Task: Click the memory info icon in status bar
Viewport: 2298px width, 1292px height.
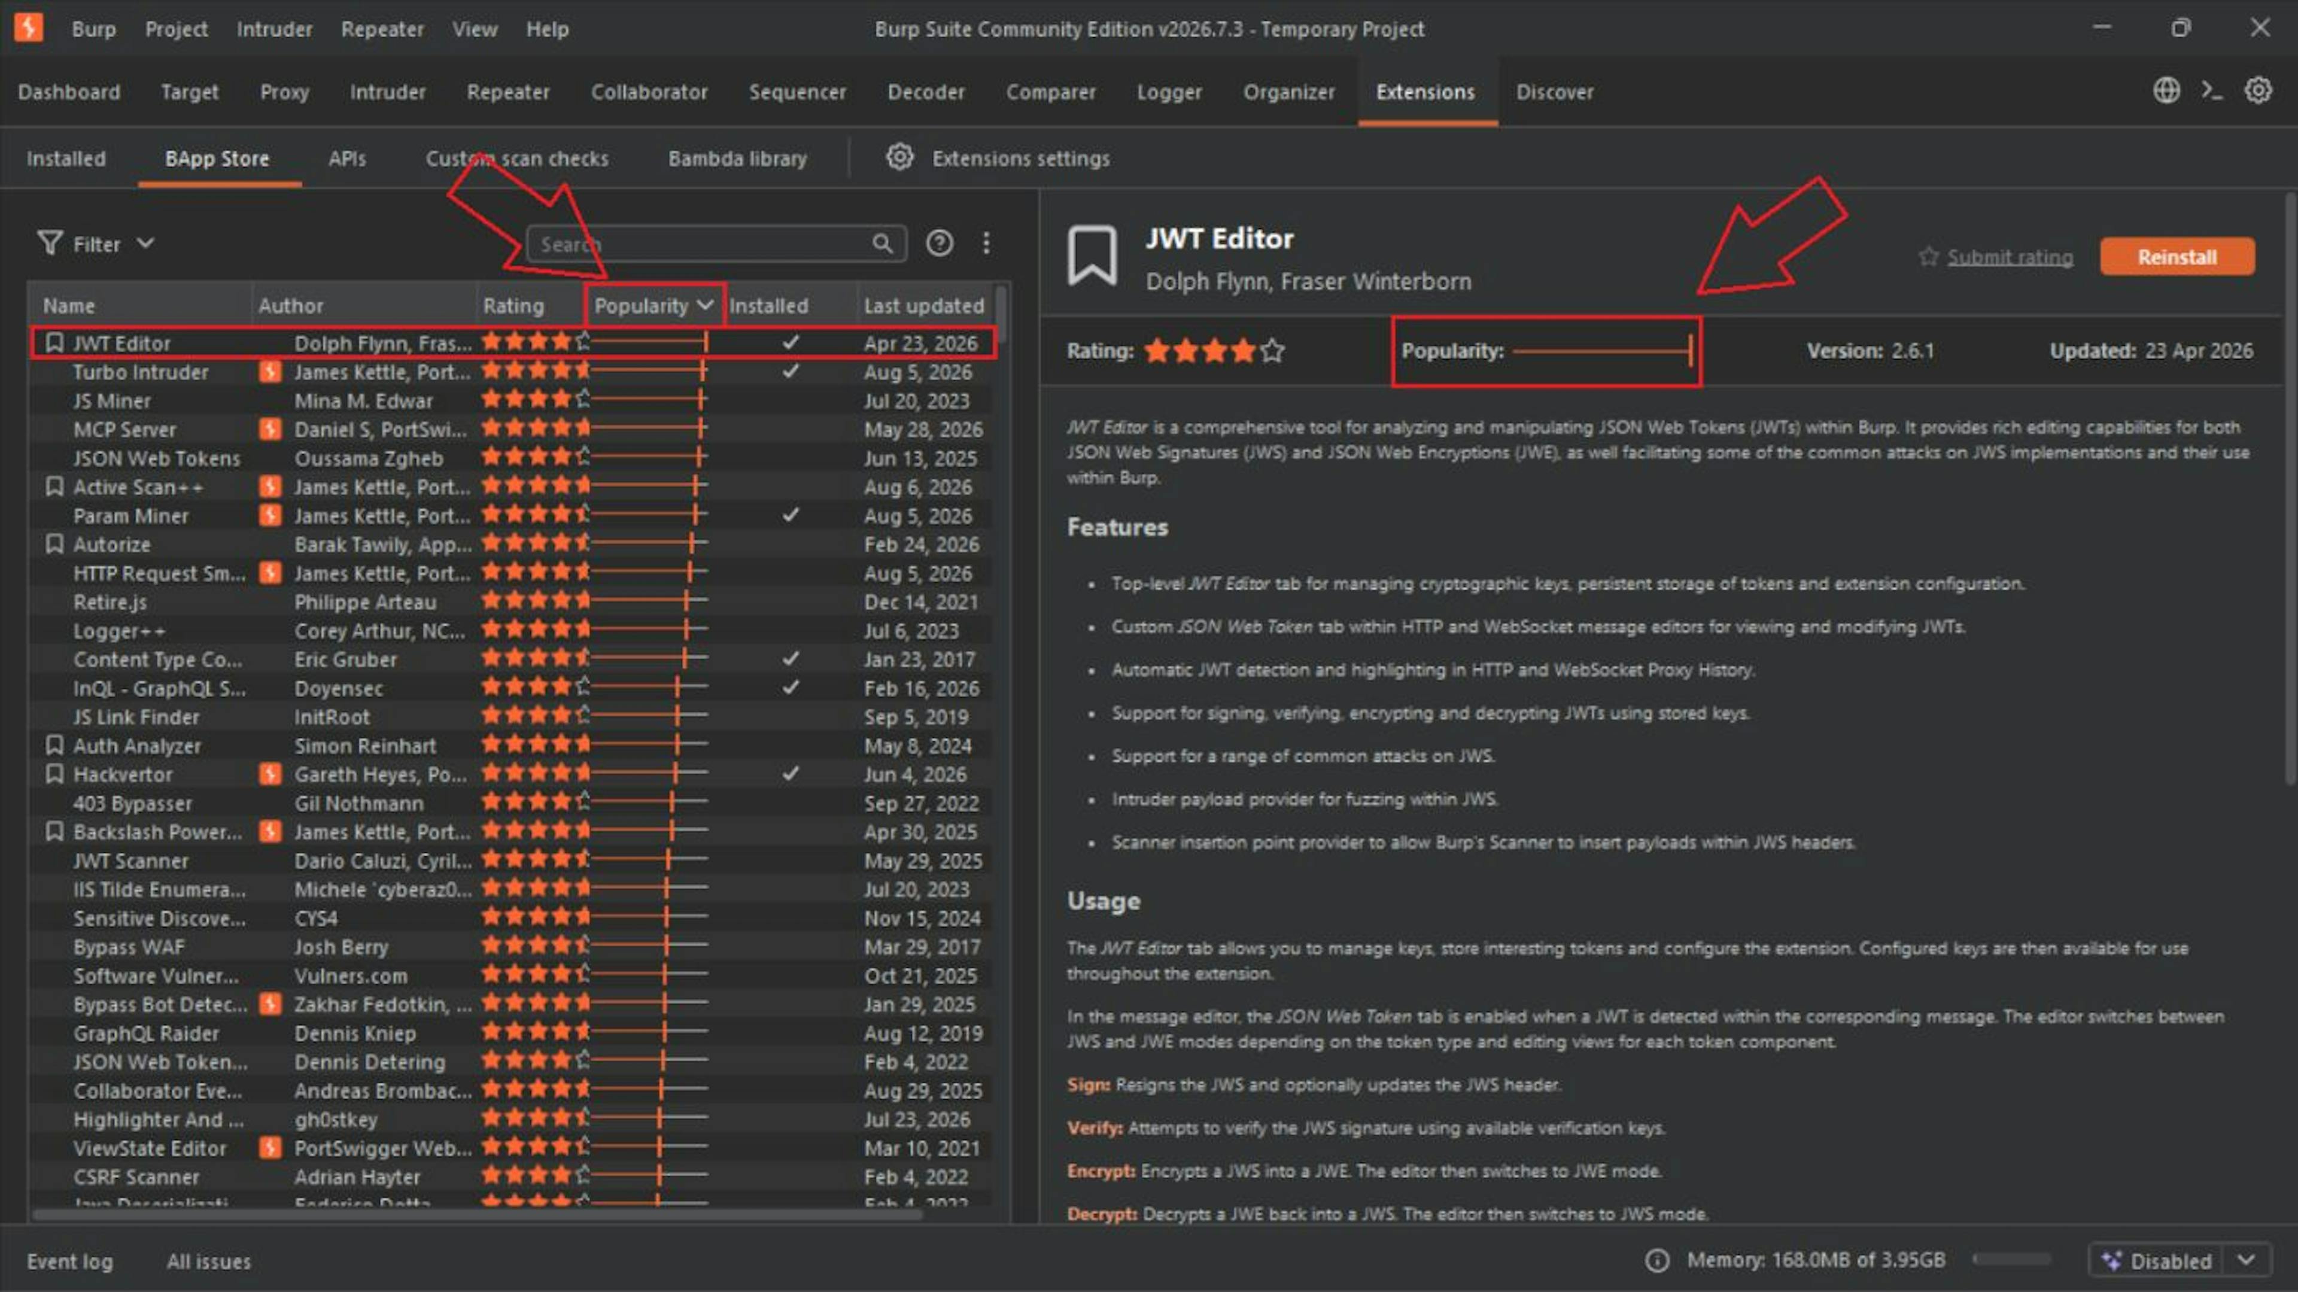Action: 1656,1260
